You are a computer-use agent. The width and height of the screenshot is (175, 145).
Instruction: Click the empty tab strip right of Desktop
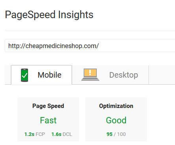(162, 75)
